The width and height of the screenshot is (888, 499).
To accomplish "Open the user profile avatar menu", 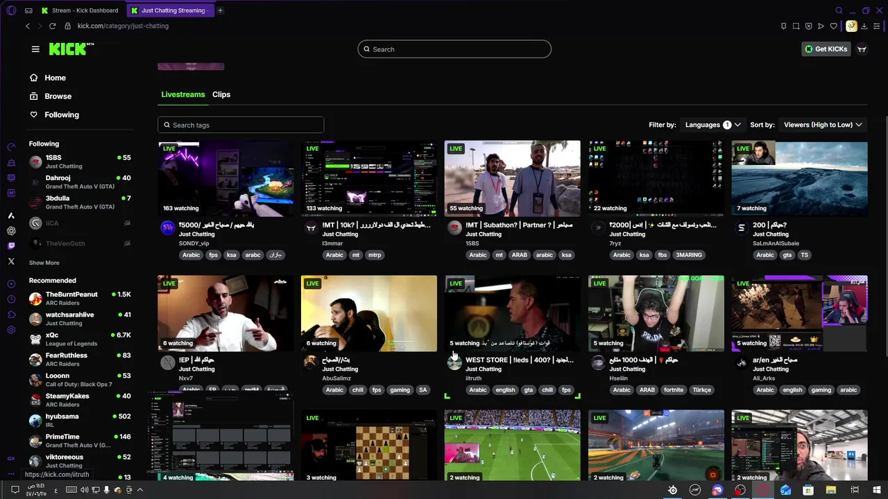I will pos(862,49).
